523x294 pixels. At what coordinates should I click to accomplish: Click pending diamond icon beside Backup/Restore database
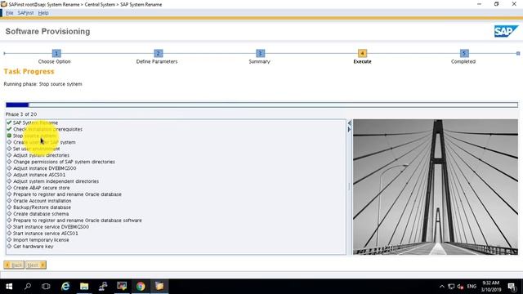click(x=9, y=207)
